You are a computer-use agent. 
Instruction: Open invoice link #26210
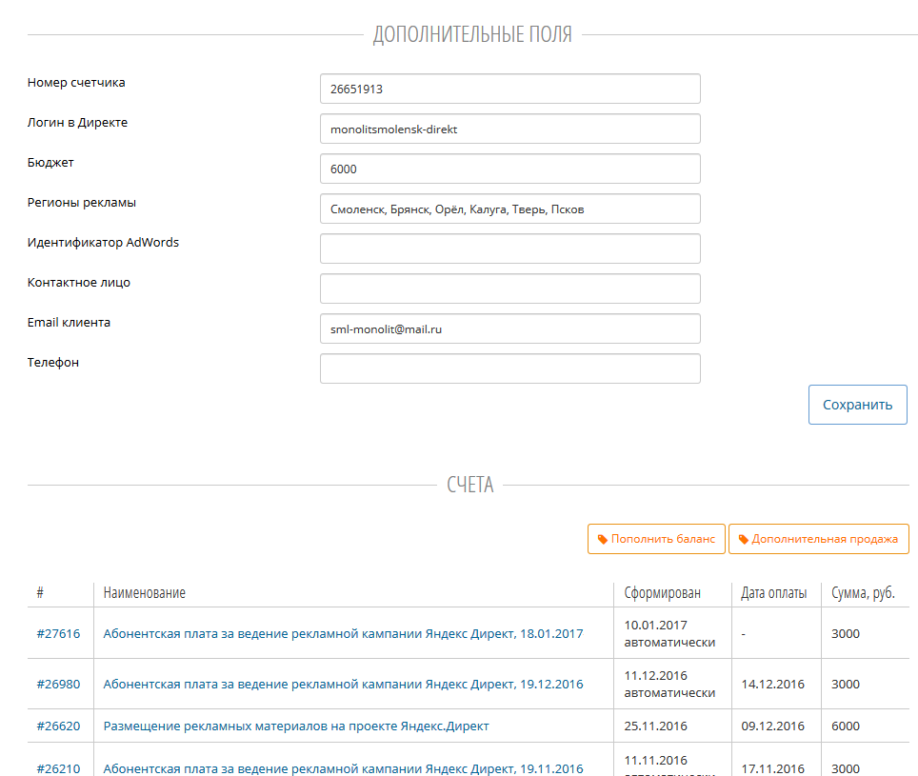click(58, 769)
